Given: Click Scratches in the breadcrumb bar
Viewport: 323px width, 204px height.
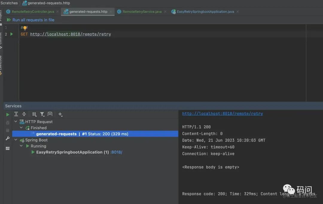Looking at the screenshot, I should [x=9, y=3].
